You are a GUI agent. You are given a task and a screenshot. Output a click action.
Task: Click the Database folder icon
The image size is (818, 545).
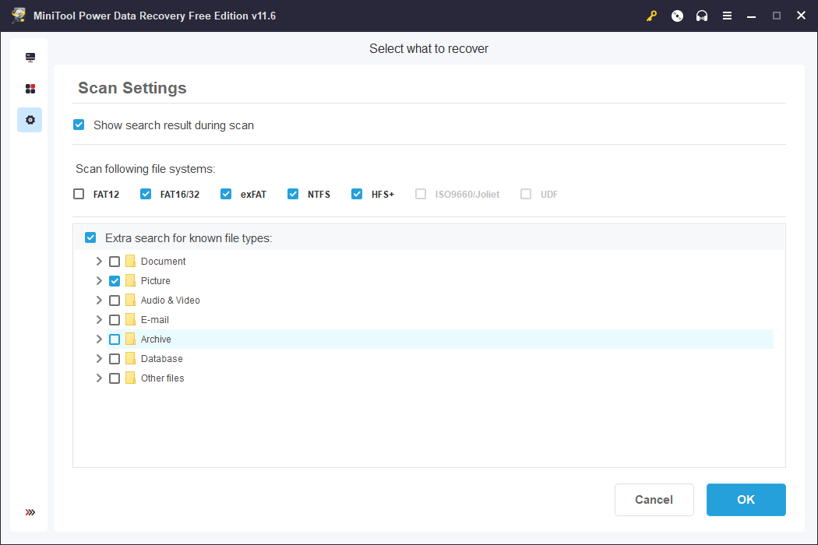pyautogui.click(x=130, y=359)
